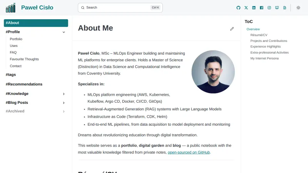Open the #tags sidebar item
Image resolution: width=308 pixels, height=173 pixels.
click(11, 75)
